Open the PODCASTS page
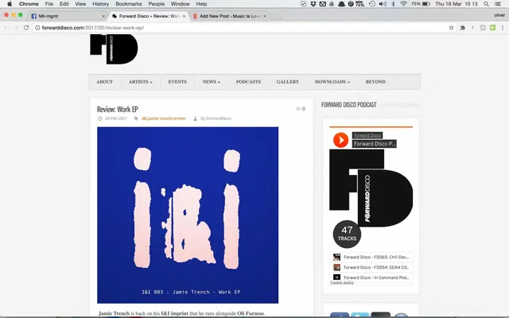 coord(248,82)
